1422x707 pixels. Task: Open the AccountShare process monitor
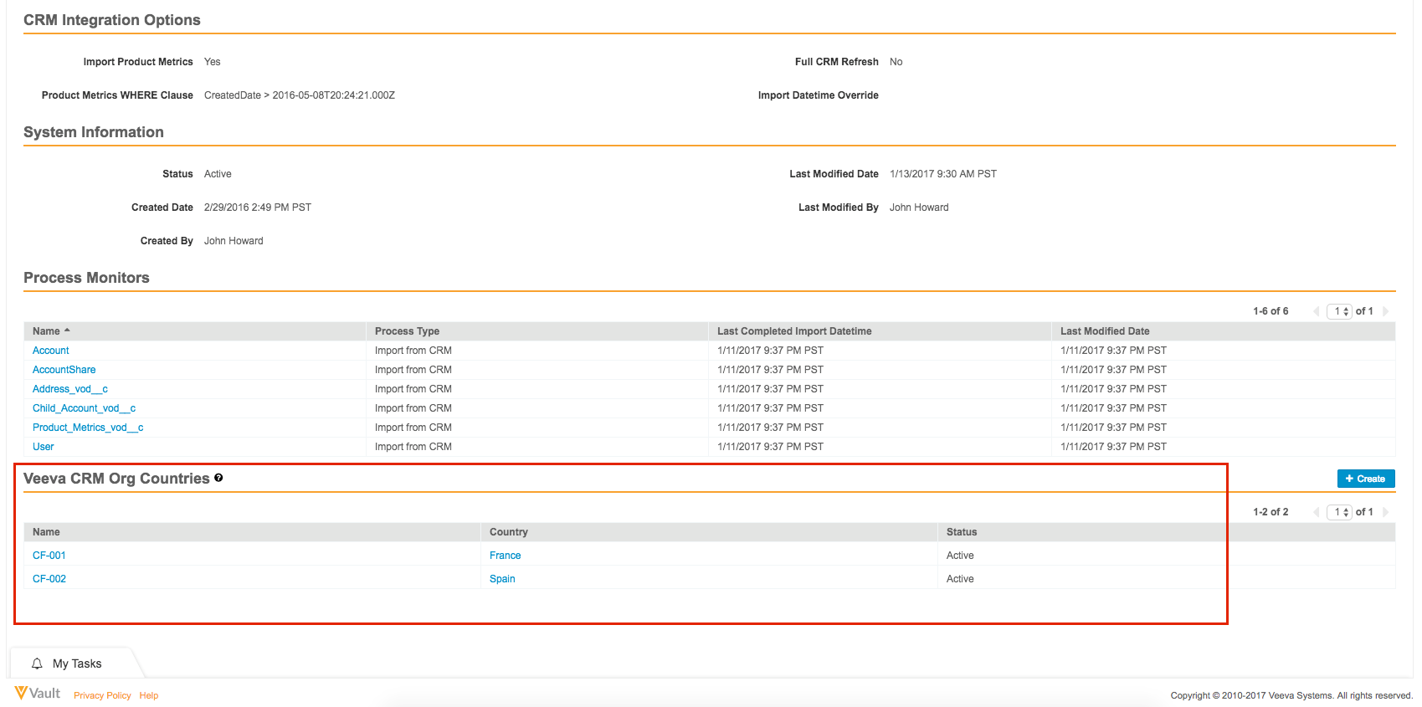click(64, 370)
